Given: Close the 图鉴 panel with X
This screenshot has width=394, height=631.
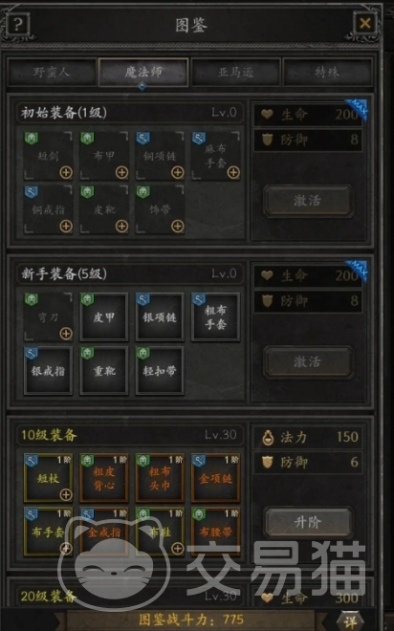Looking at the screenshot, I should (x=365, y=23).
